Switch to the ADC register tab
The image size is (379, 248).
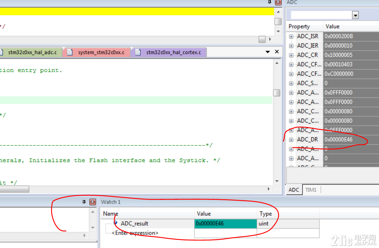tap(294, 190)
